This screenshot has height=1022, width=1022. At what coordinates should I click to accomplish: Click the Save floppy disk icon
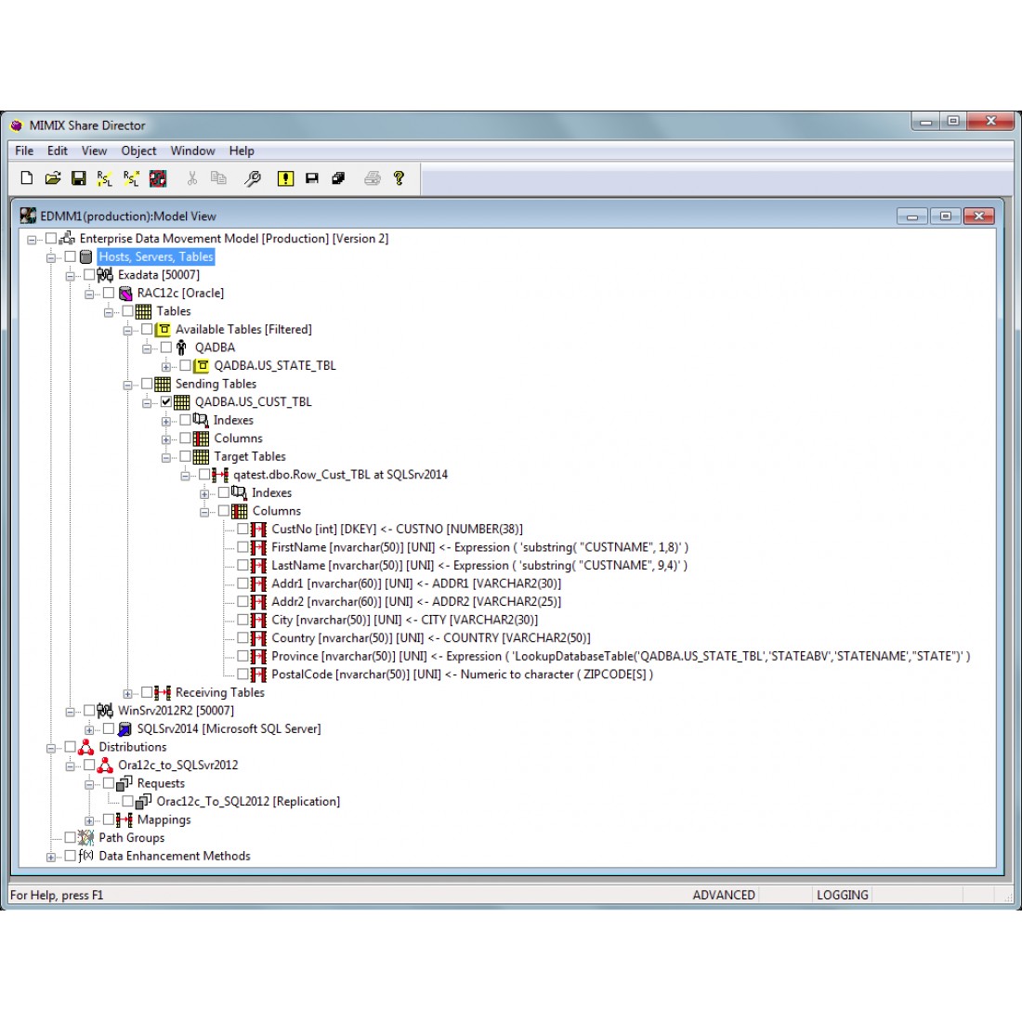pyautogui.click(x=79, y=178)
